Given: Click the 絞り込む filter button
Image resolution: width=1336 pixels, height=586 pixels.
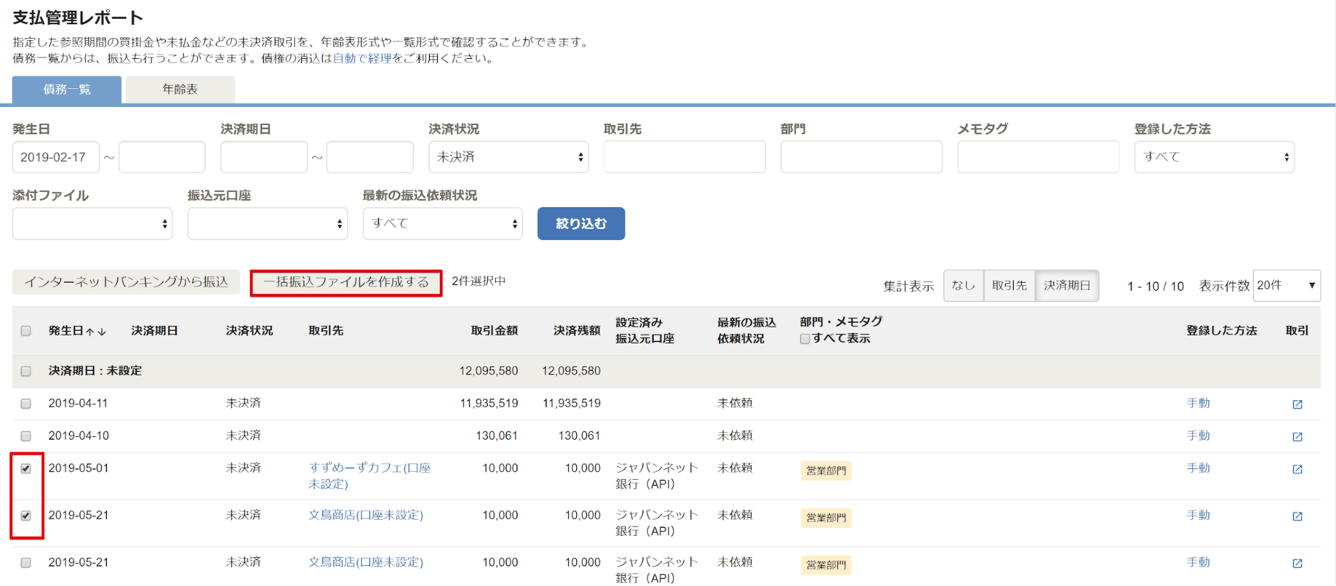Looking at the screenshot, I should [581, 223].
